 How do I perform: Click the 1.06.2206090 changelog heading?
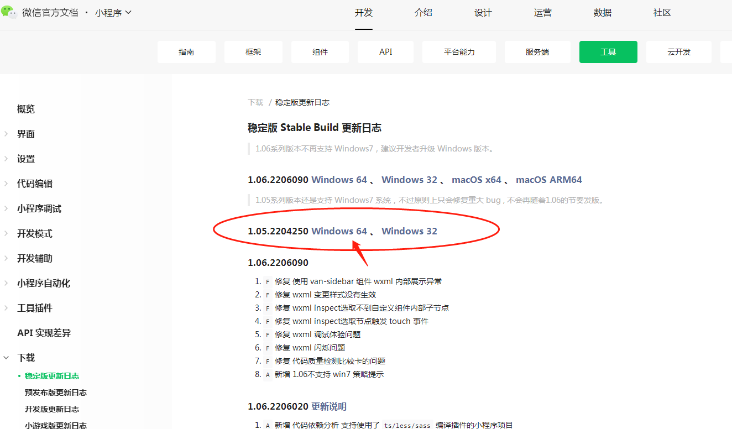coord(278,263)
